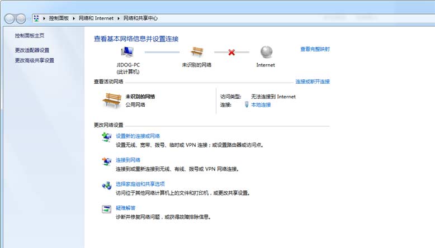Click the bench icon in network map
This screenshot has height=248, width=435.
[x=197, y=52]
